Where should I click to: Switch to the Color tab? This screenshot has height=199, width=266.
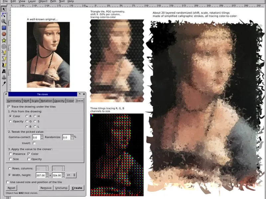click(x=70, y=101)
